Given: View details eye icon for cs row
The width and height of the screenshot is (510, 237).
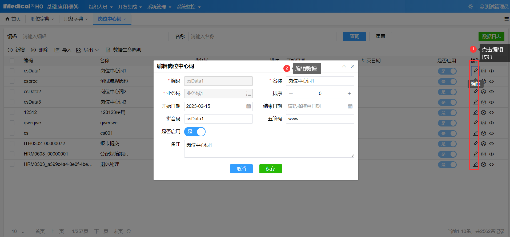Looking at the screenshot, I should [x=492, y=133].
